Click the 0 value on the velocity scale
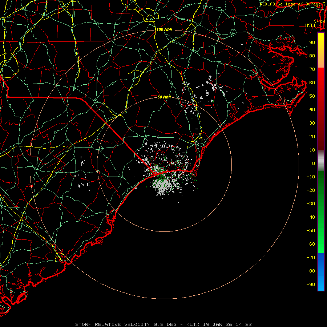Image resolution: width=327 pixels, height=327 pixels. 314,163
